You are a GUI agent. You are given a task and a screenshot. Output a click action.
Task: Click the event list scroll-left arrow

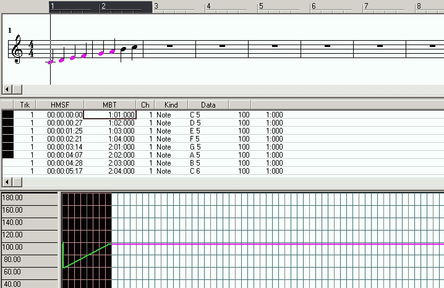point(7,182)
